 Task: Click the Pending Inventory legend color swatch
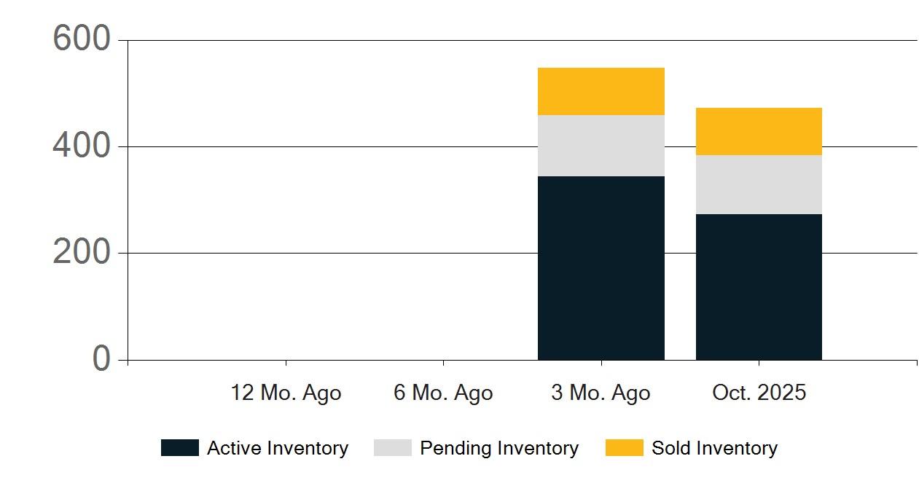coord(392,448)
